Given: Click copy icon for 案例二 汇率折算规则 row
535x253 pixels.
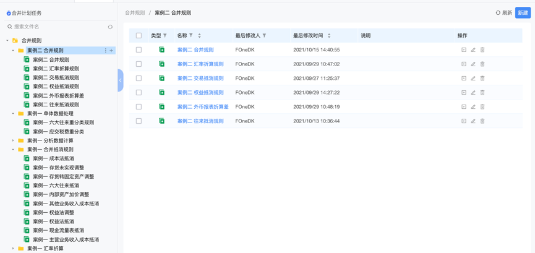Looking at the screenshot, I should [x=464, y=64].
